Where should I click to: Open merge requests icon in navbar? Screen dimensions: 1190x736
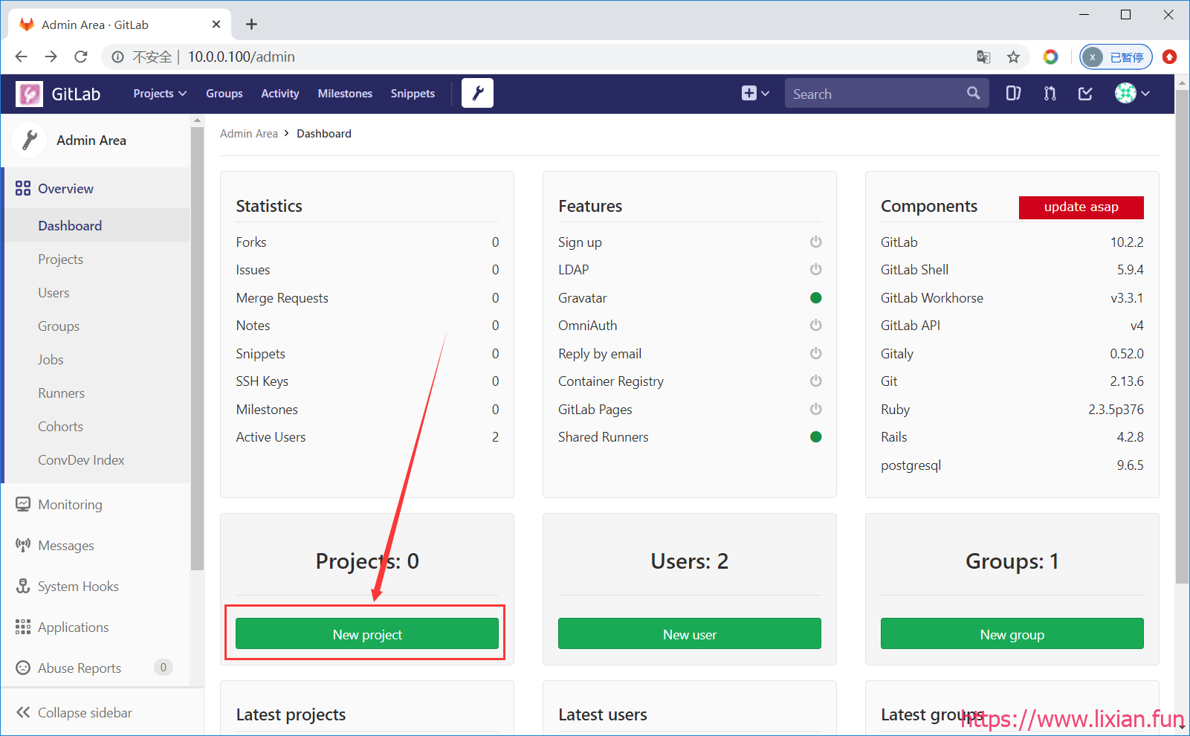[1050, 93]
